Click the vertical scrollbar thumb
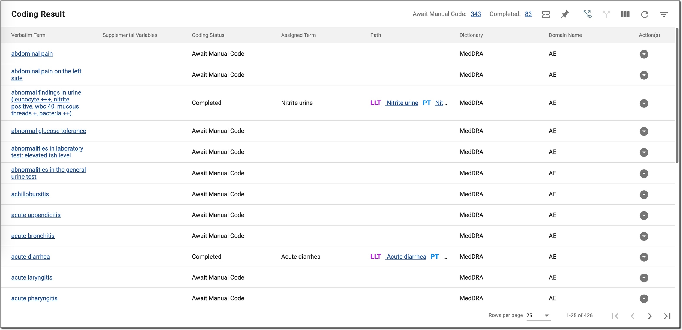 (677, 95)
